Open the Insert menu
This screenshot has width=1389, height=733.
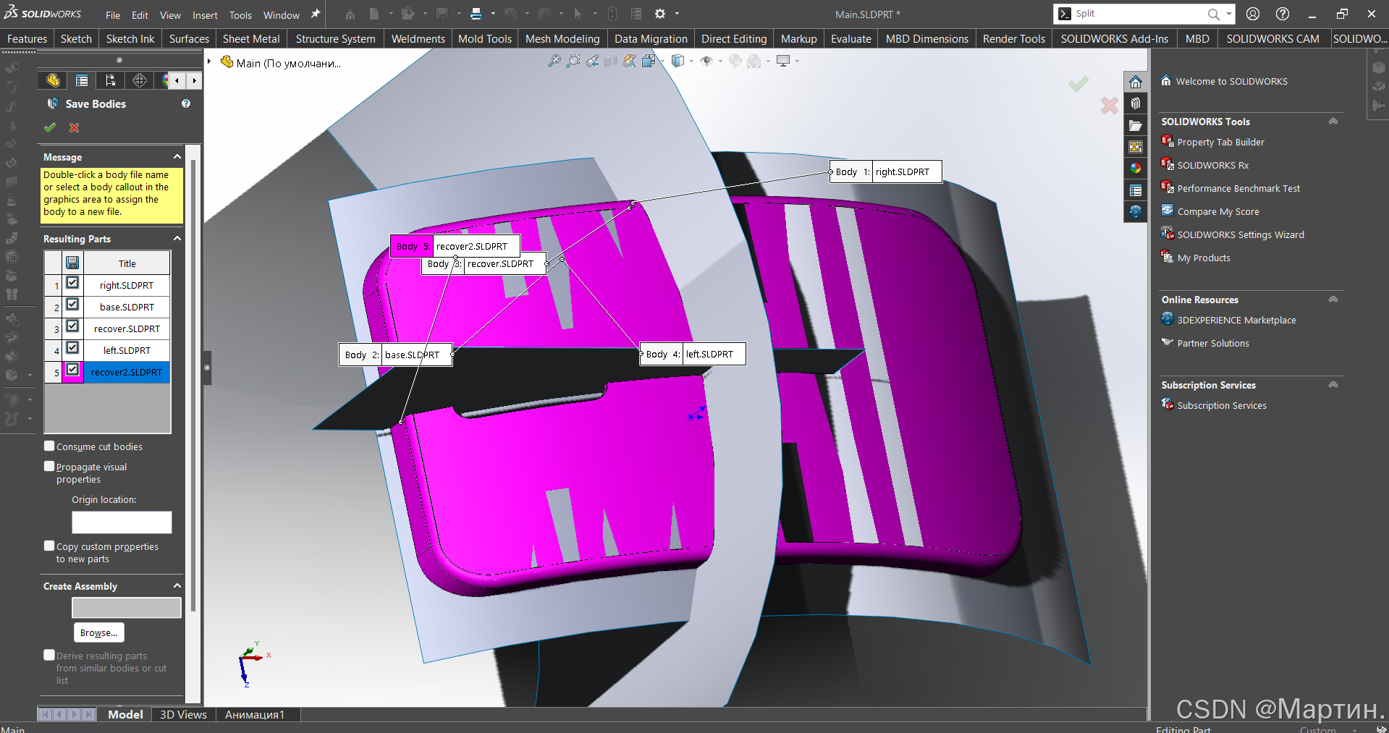(205, 15)
